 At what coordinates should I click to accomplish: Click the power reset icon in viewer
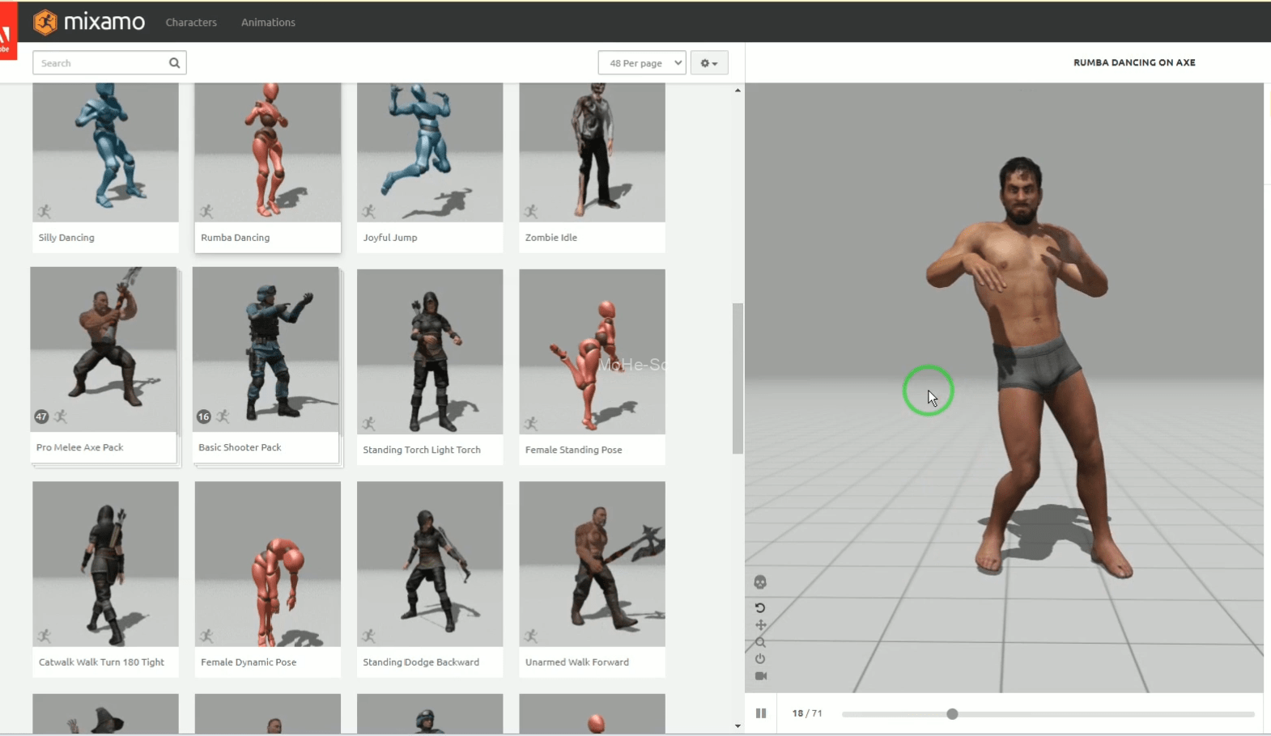pos(760,659)
